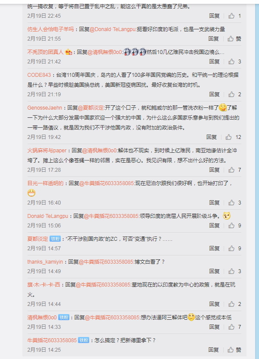Like 不秃顶的团真人's comment
Image resolution: width=259 pixels, height=359 pixels.
tap(231, 62)
